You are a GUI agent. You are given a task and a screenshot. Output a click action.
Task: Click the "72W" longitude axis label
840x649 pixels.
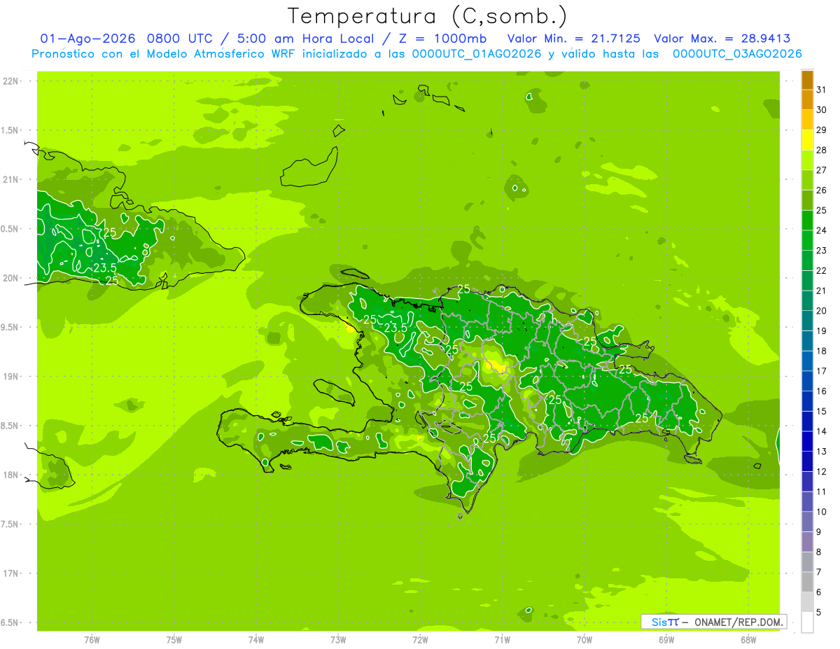[x=420, y=639]
